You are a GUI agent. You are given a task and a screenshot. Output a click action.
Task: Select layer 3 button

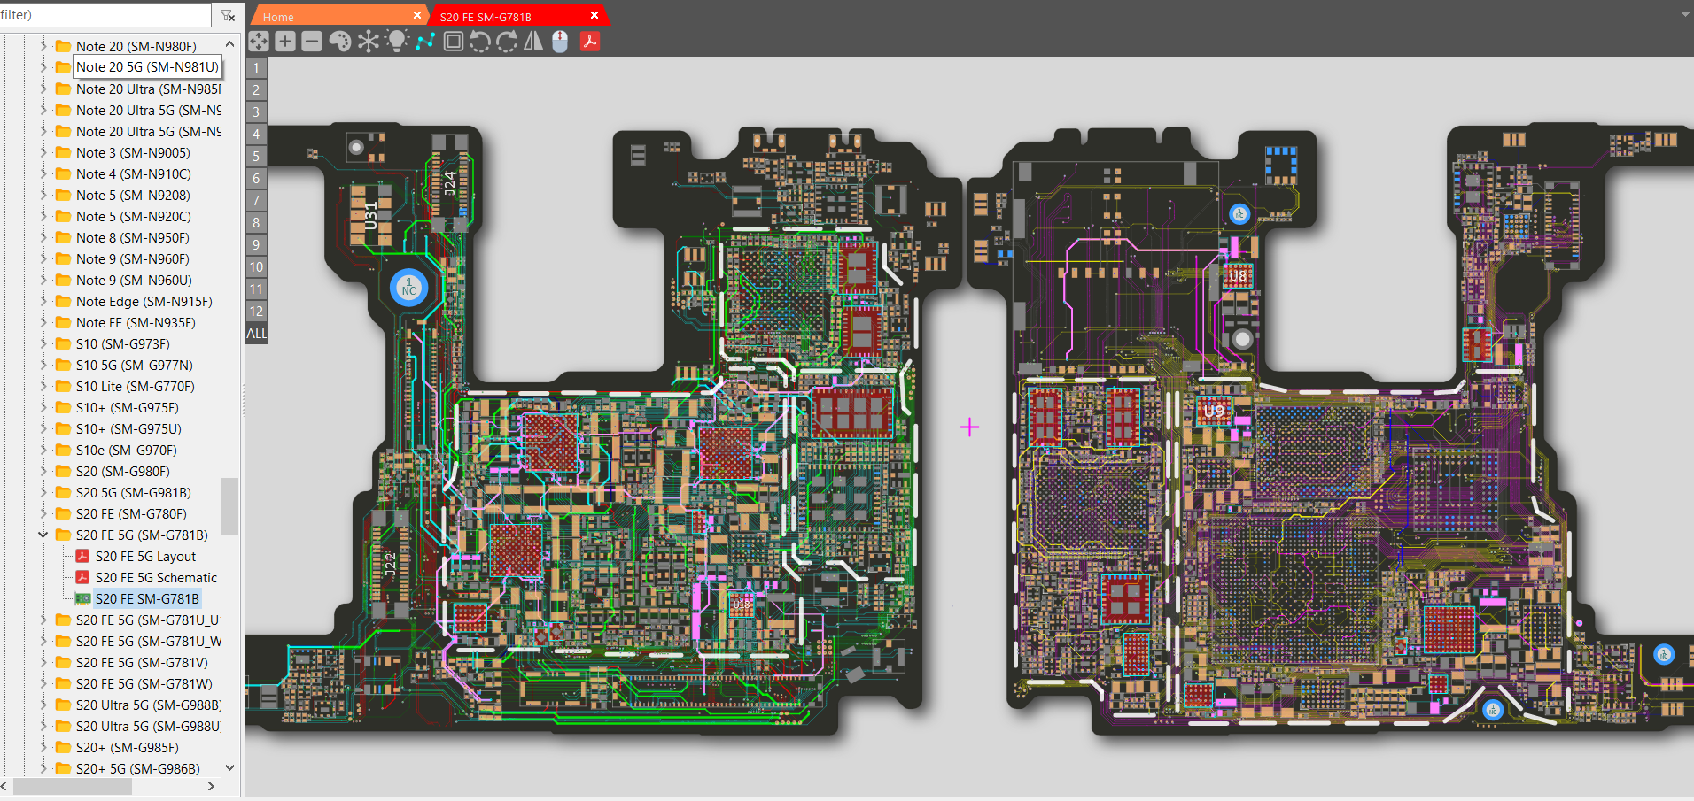point(257,112)
